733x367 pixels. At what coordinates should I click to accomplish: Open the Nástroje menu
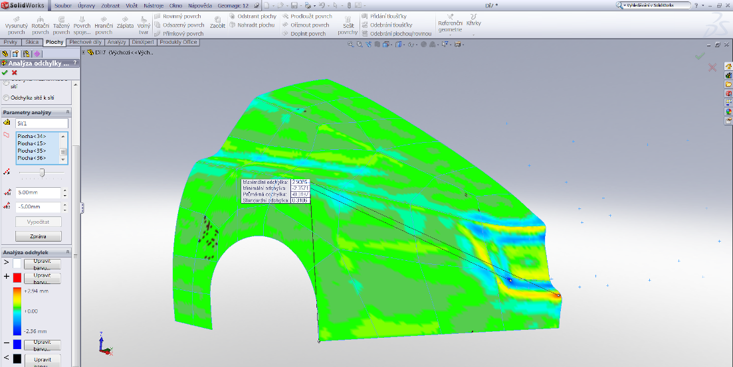(x=154, y=5)
